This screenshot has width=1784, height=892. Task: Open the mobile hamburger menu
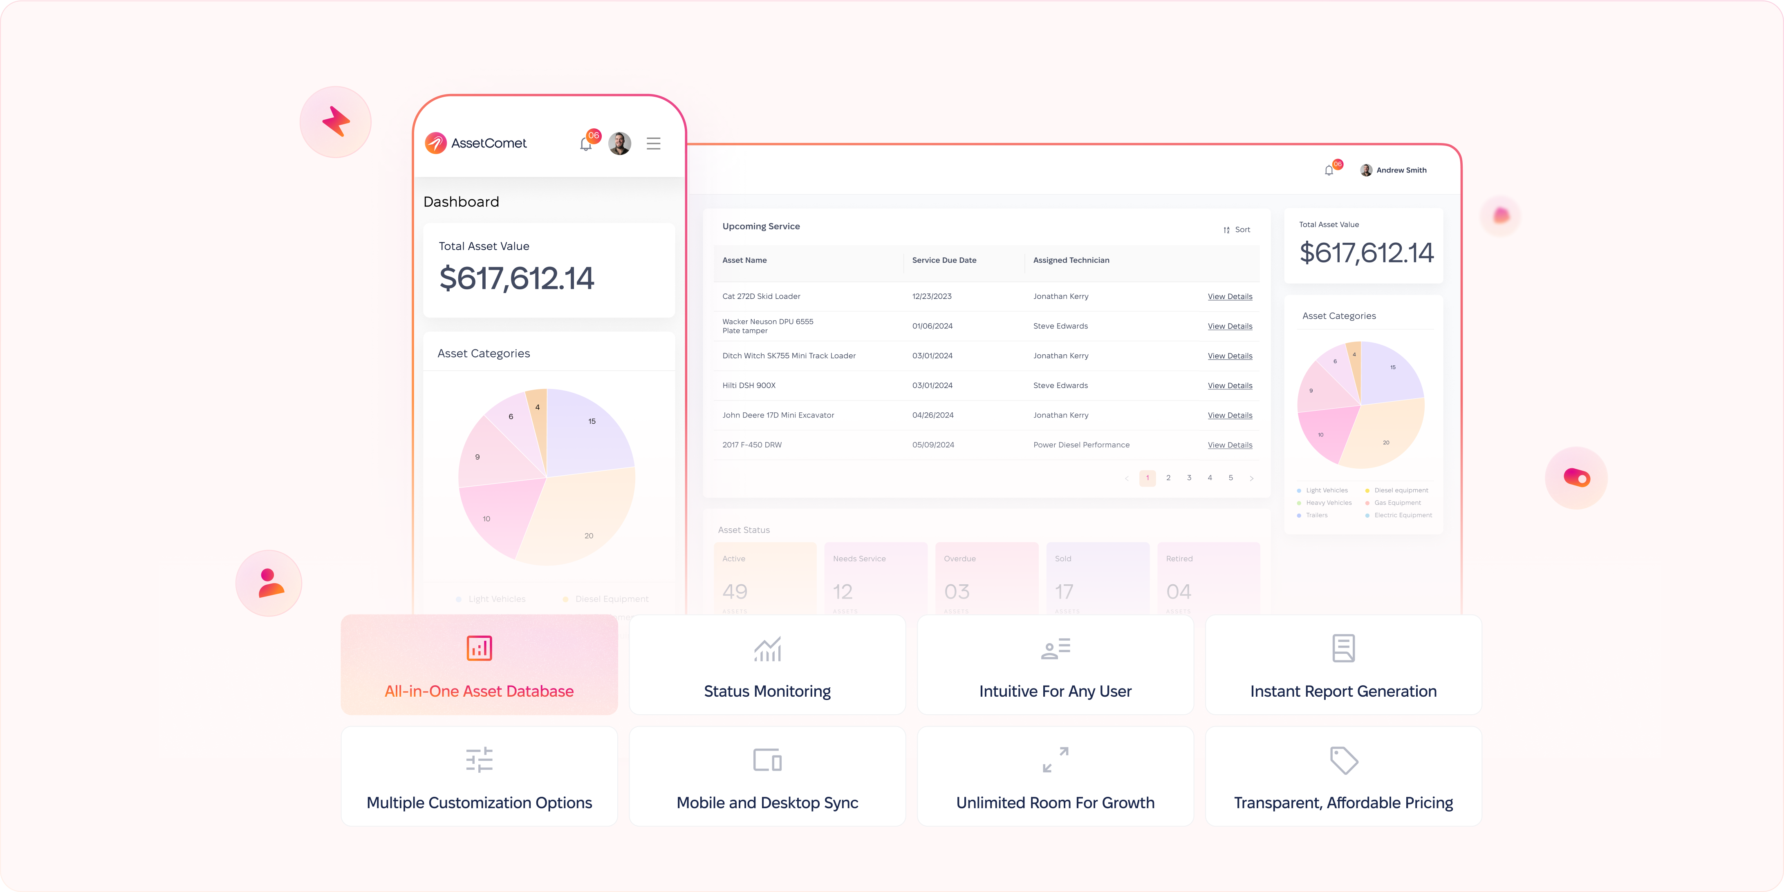pos(653,143)
